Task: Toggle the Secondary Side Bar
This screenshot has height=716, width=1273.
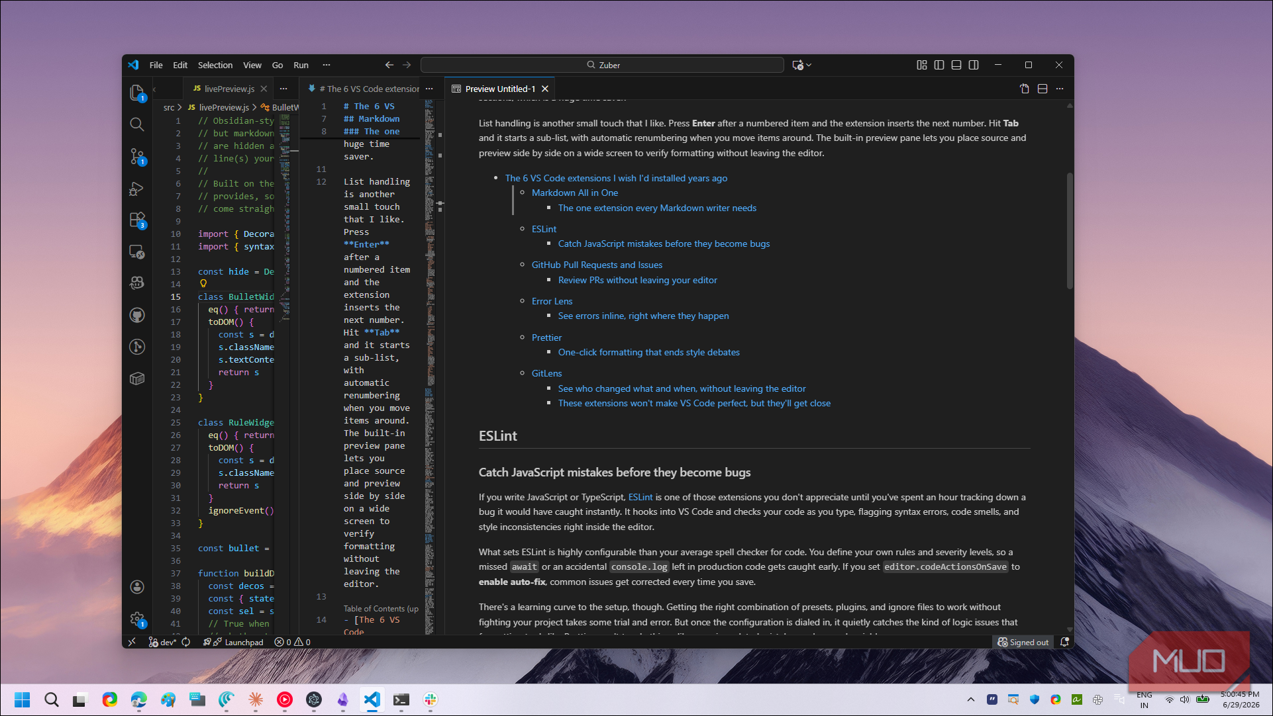Action: pyautogui.click(x=974, y=65)
